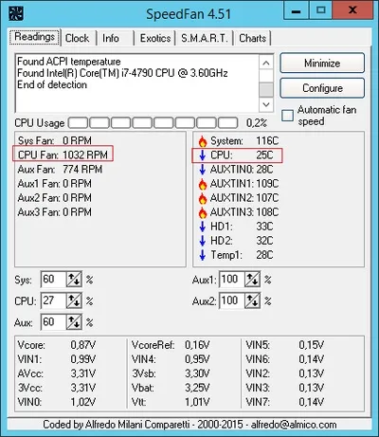Click the flame icon beside AUXTIN1

coord(203,184)
